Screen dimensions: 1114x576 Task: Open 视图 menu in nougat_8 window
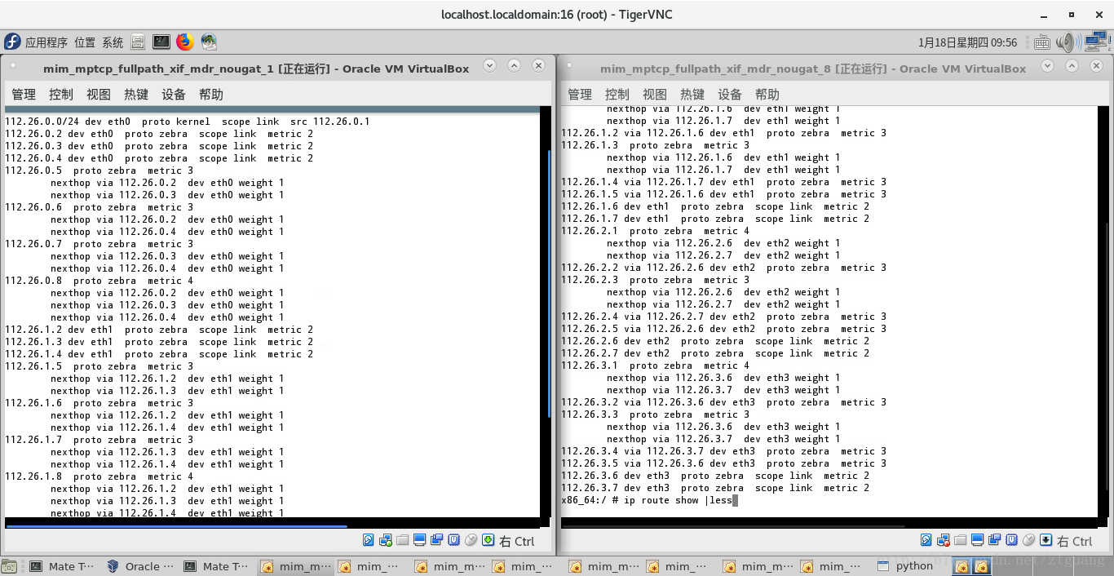(x=655, y=95)
